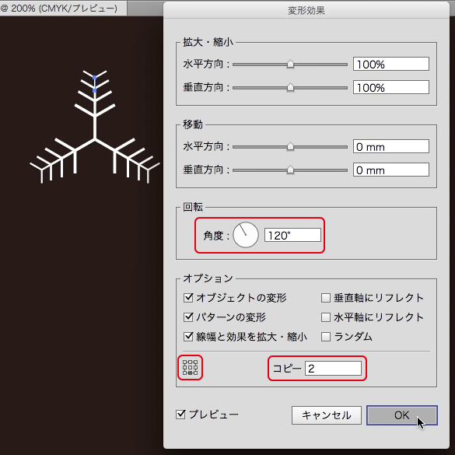
Task: Click the OK button
Action: click(x=402, y=415)
